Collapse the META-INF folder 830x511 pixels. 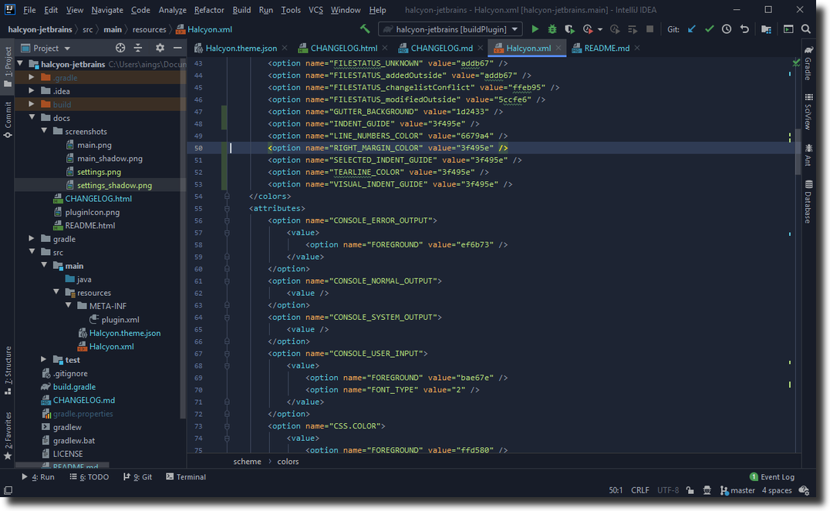[x=69, y=305]
